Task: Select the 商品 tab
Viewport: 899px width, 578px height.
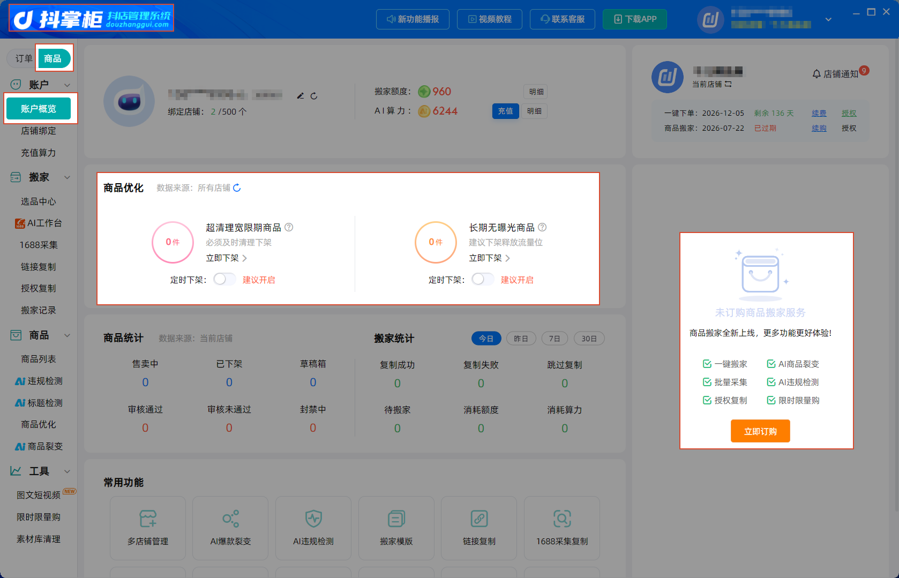Action: tap(53, 58)
